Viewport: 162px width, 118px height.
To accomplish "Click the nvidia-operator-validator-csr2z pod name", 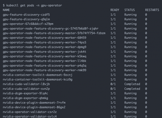I will [30, 112].
